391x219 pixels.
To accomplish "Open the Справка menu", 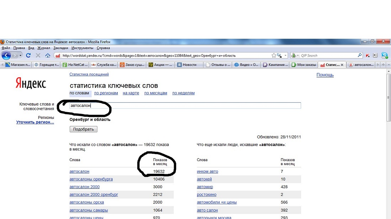I will [103, 48].
